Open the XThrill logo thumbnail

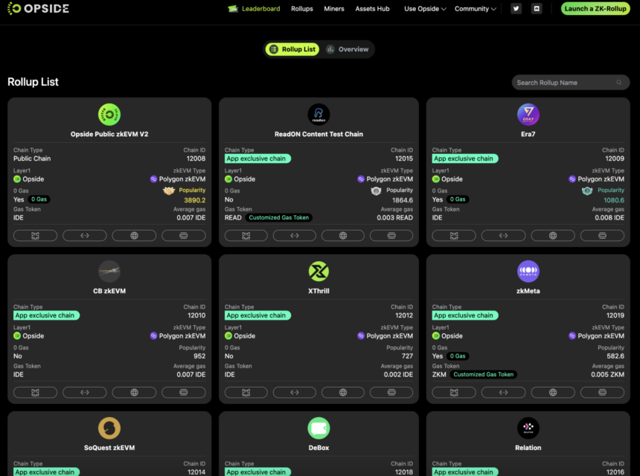[x=319, y=271]
